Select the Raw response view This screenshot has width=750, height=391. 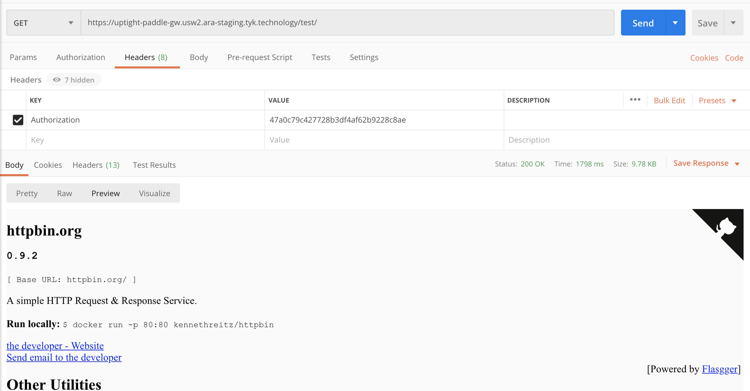pyautogui.click(x=64, y=193)
